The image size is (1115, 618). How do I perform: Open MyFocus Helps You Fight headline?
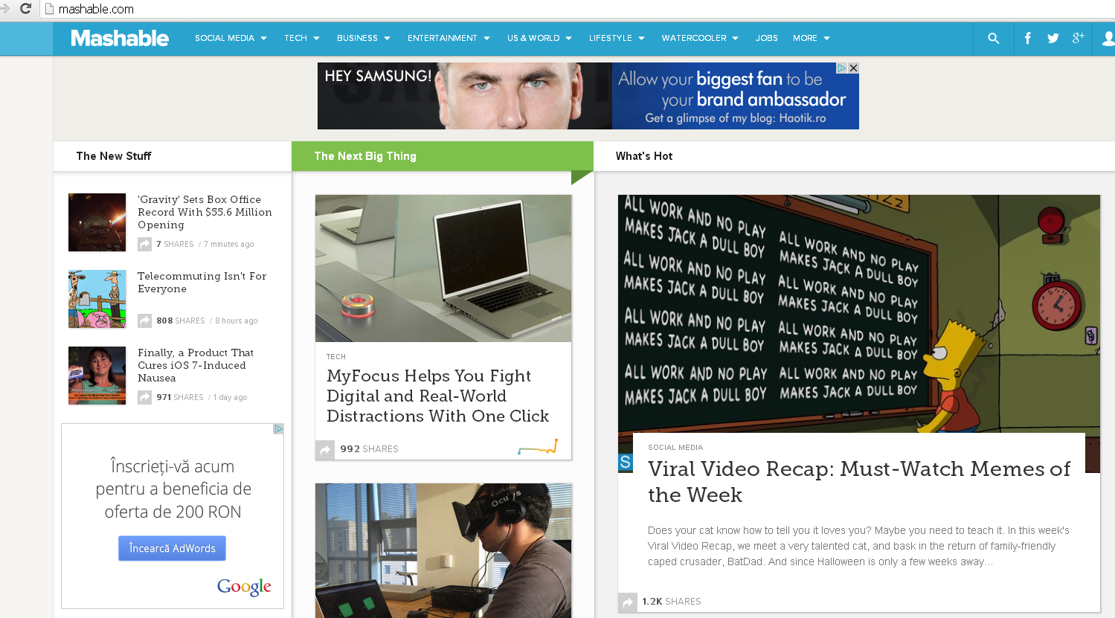(438, 396)
